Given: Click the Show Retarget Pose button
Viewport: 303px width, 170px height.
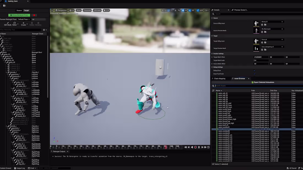Looking at the screenshot, I should 19,15.
